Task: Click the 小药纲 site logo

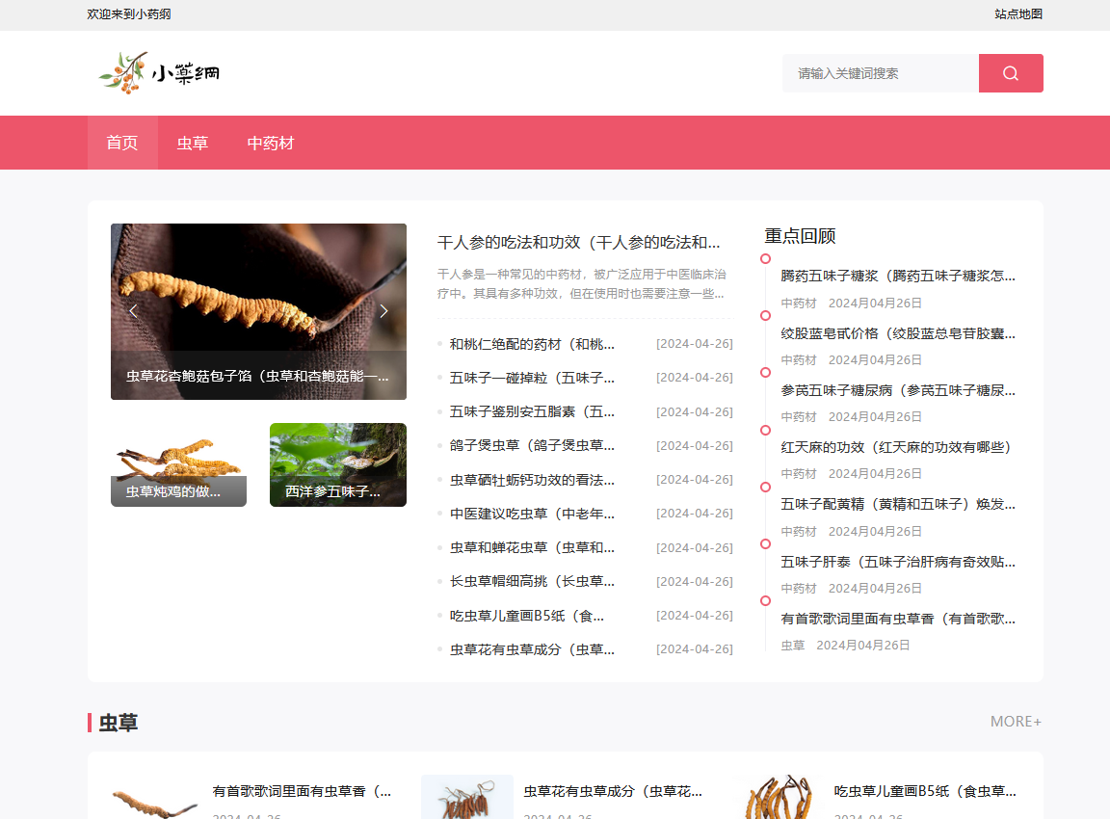Action: point(160,73)
